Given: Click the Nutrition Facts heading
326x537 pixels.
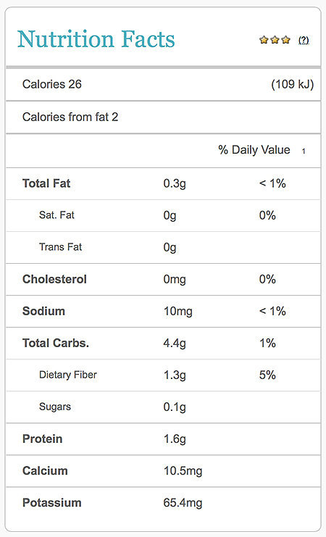Looking at the screenshot, I should 96,39.
